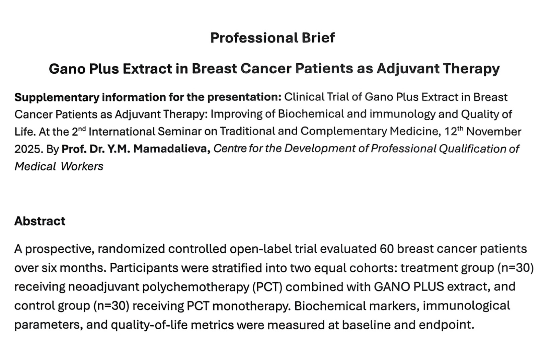Click 'control group (n=30)' text

pos(72,306)
